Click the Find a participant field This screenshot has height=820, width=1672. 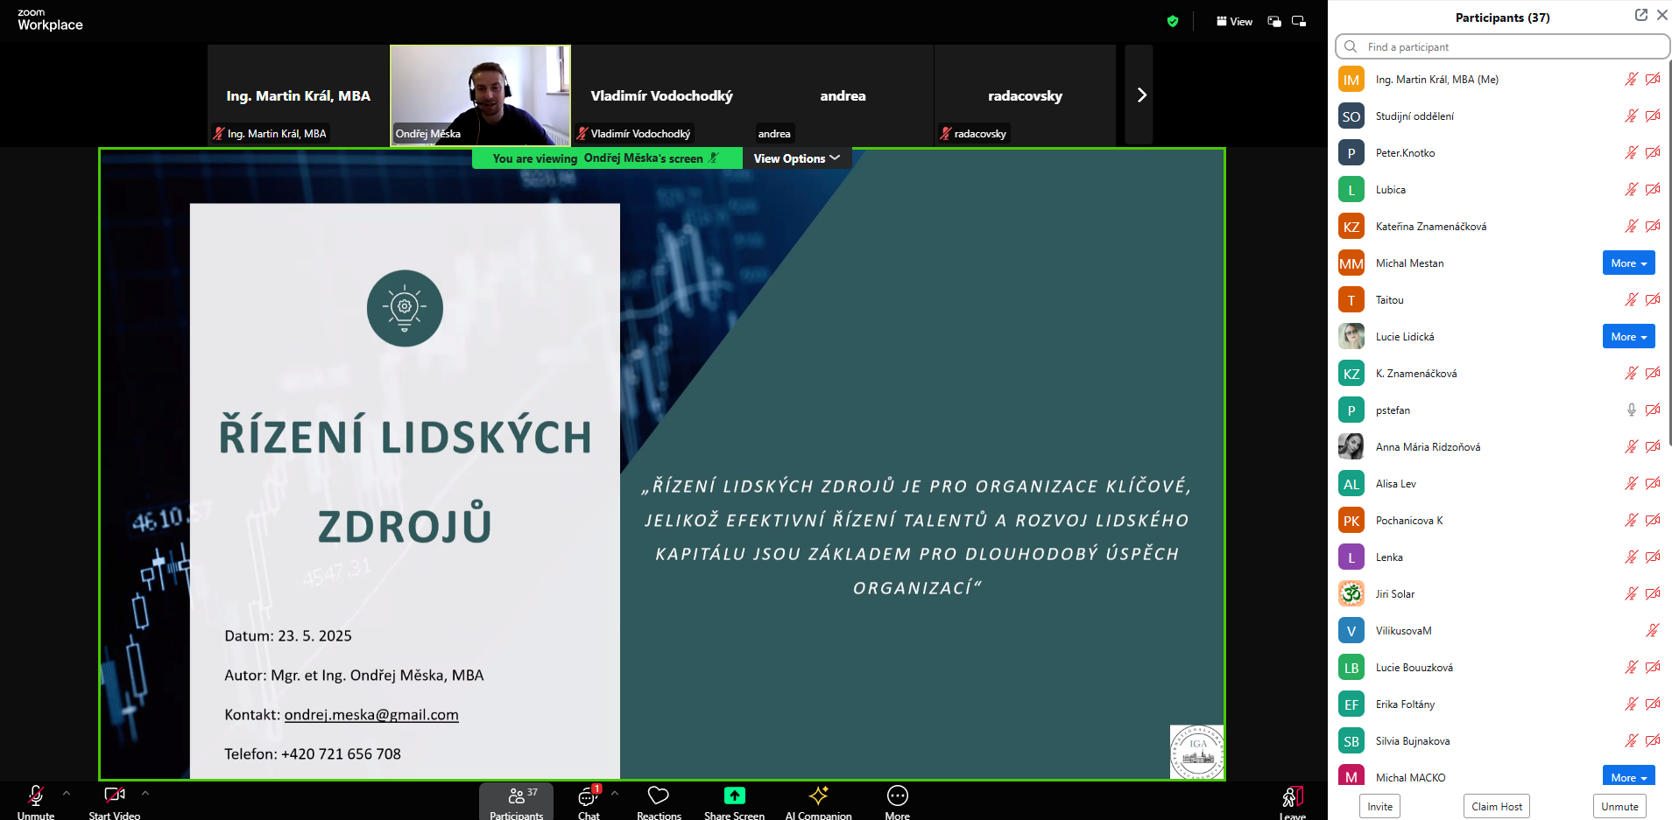(1501, 47)
